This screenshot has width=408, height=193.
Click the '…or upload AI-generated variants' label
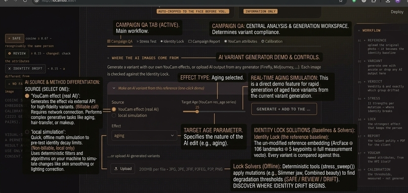pyautogui.click(x=134, y=156)
